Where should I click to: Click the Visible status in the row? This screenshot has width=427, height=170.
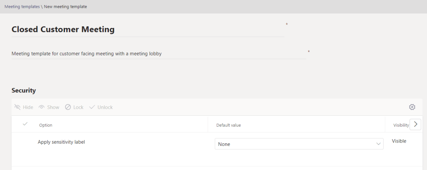click(399, 141)
